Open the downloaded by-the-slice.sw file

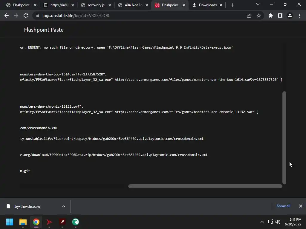pos(27,206)
